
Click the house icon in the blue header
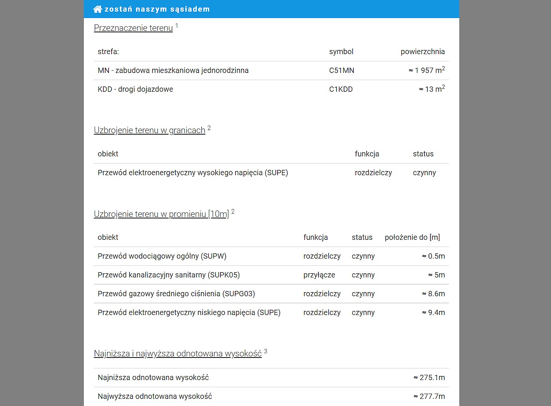tap(98, 9)
